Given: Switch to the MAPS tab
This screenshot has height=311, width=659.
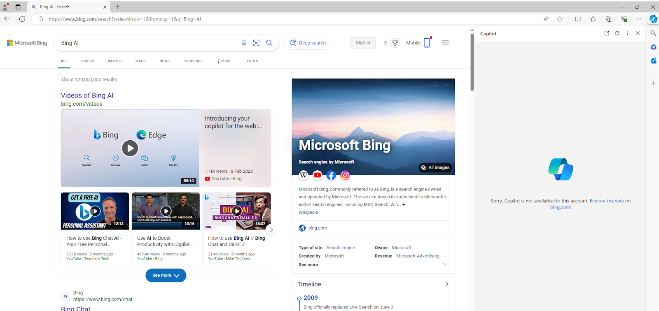Looking at the screenshot, I should pos(140,61).
